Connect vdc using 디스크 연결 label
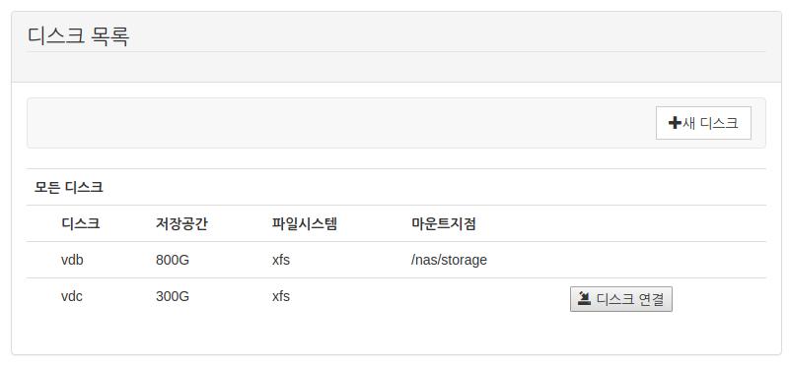The height and width of the screenshot is (365, 789). point(630,299)
